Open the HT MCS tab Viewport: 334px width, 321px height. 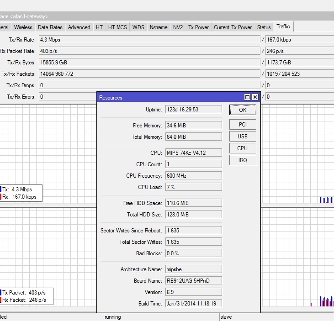coord(117,27)
